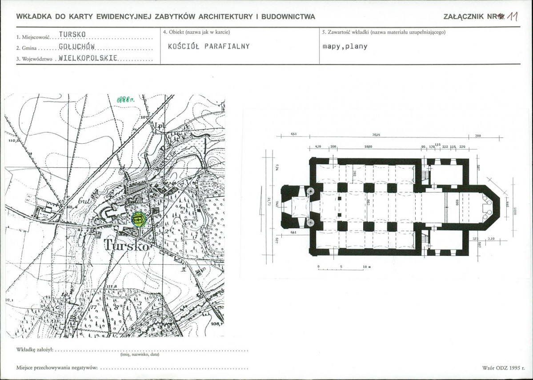Click the '3. Województwo' field label

coord(34,59)
